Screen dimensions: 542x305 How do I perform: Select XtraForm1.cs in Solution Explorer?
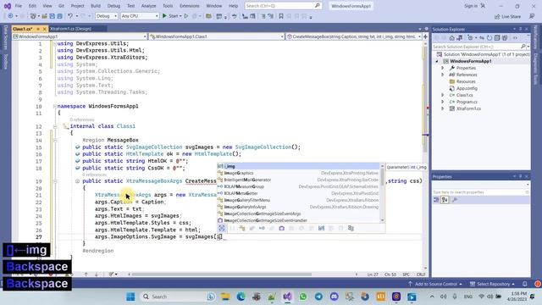click(x=468, y=108)
